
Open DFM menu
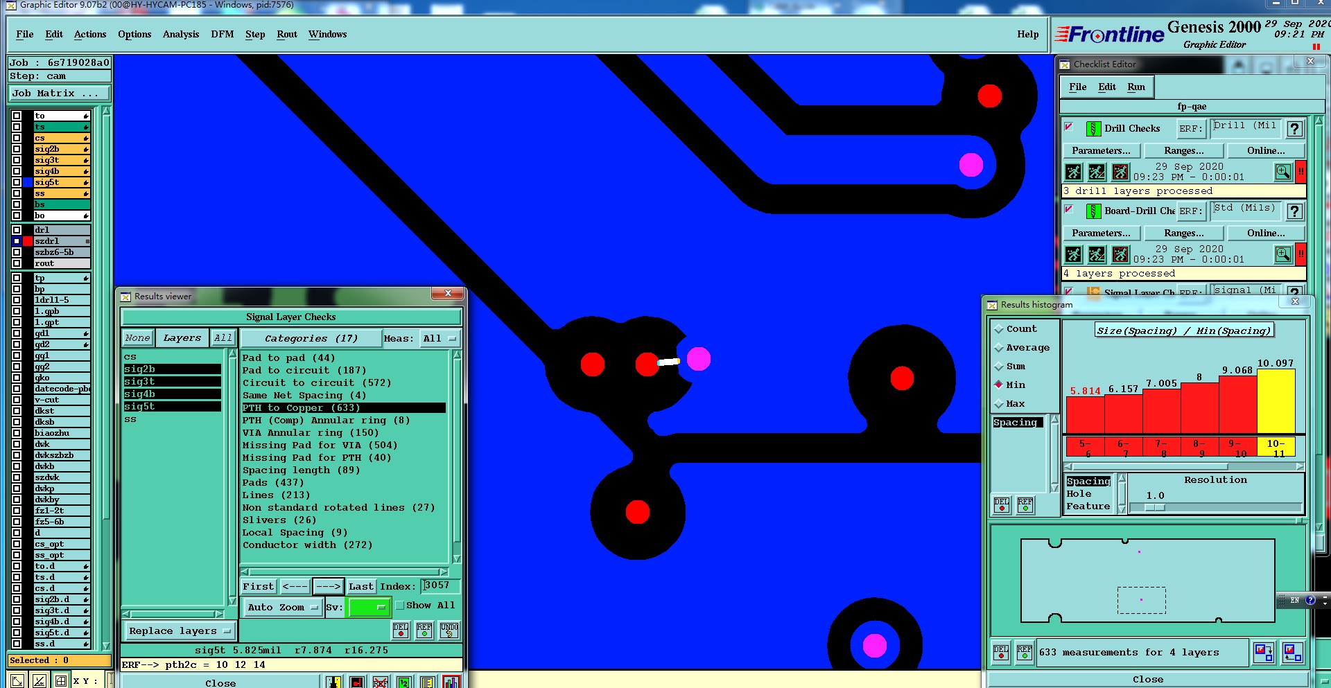pyautogui.click(x=223, y=35)
